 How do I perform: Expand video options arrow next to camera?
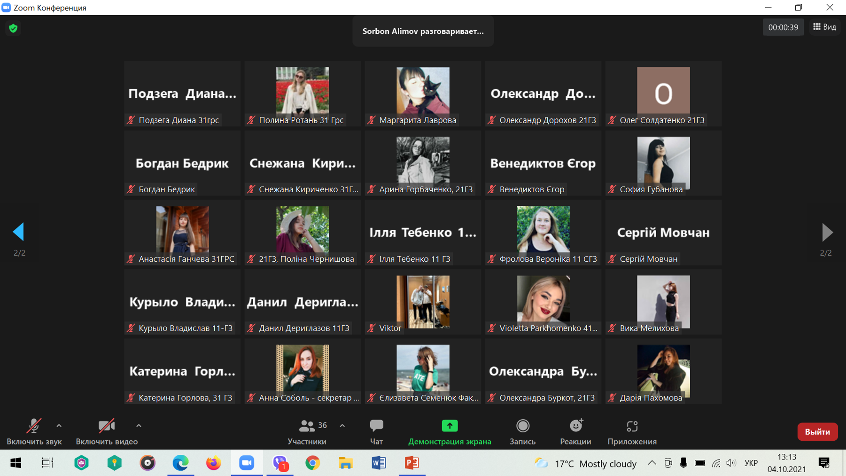coord(139,426)
